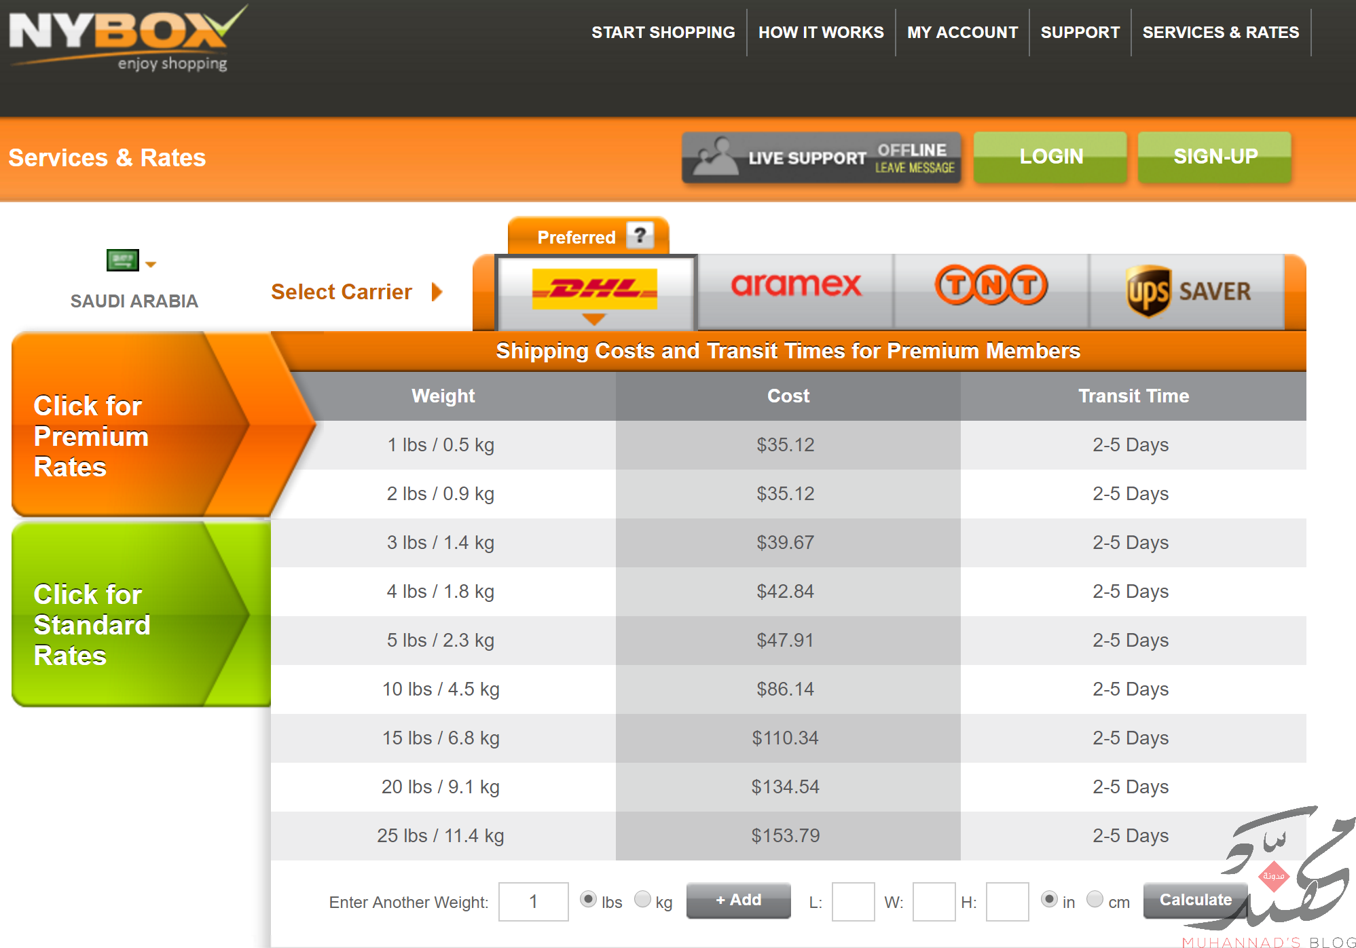The height and width of the screenshot is (948, 1356).
Task: Click the '20 lbs / 9.1 kg' row
Action: [x=788, y=786]
